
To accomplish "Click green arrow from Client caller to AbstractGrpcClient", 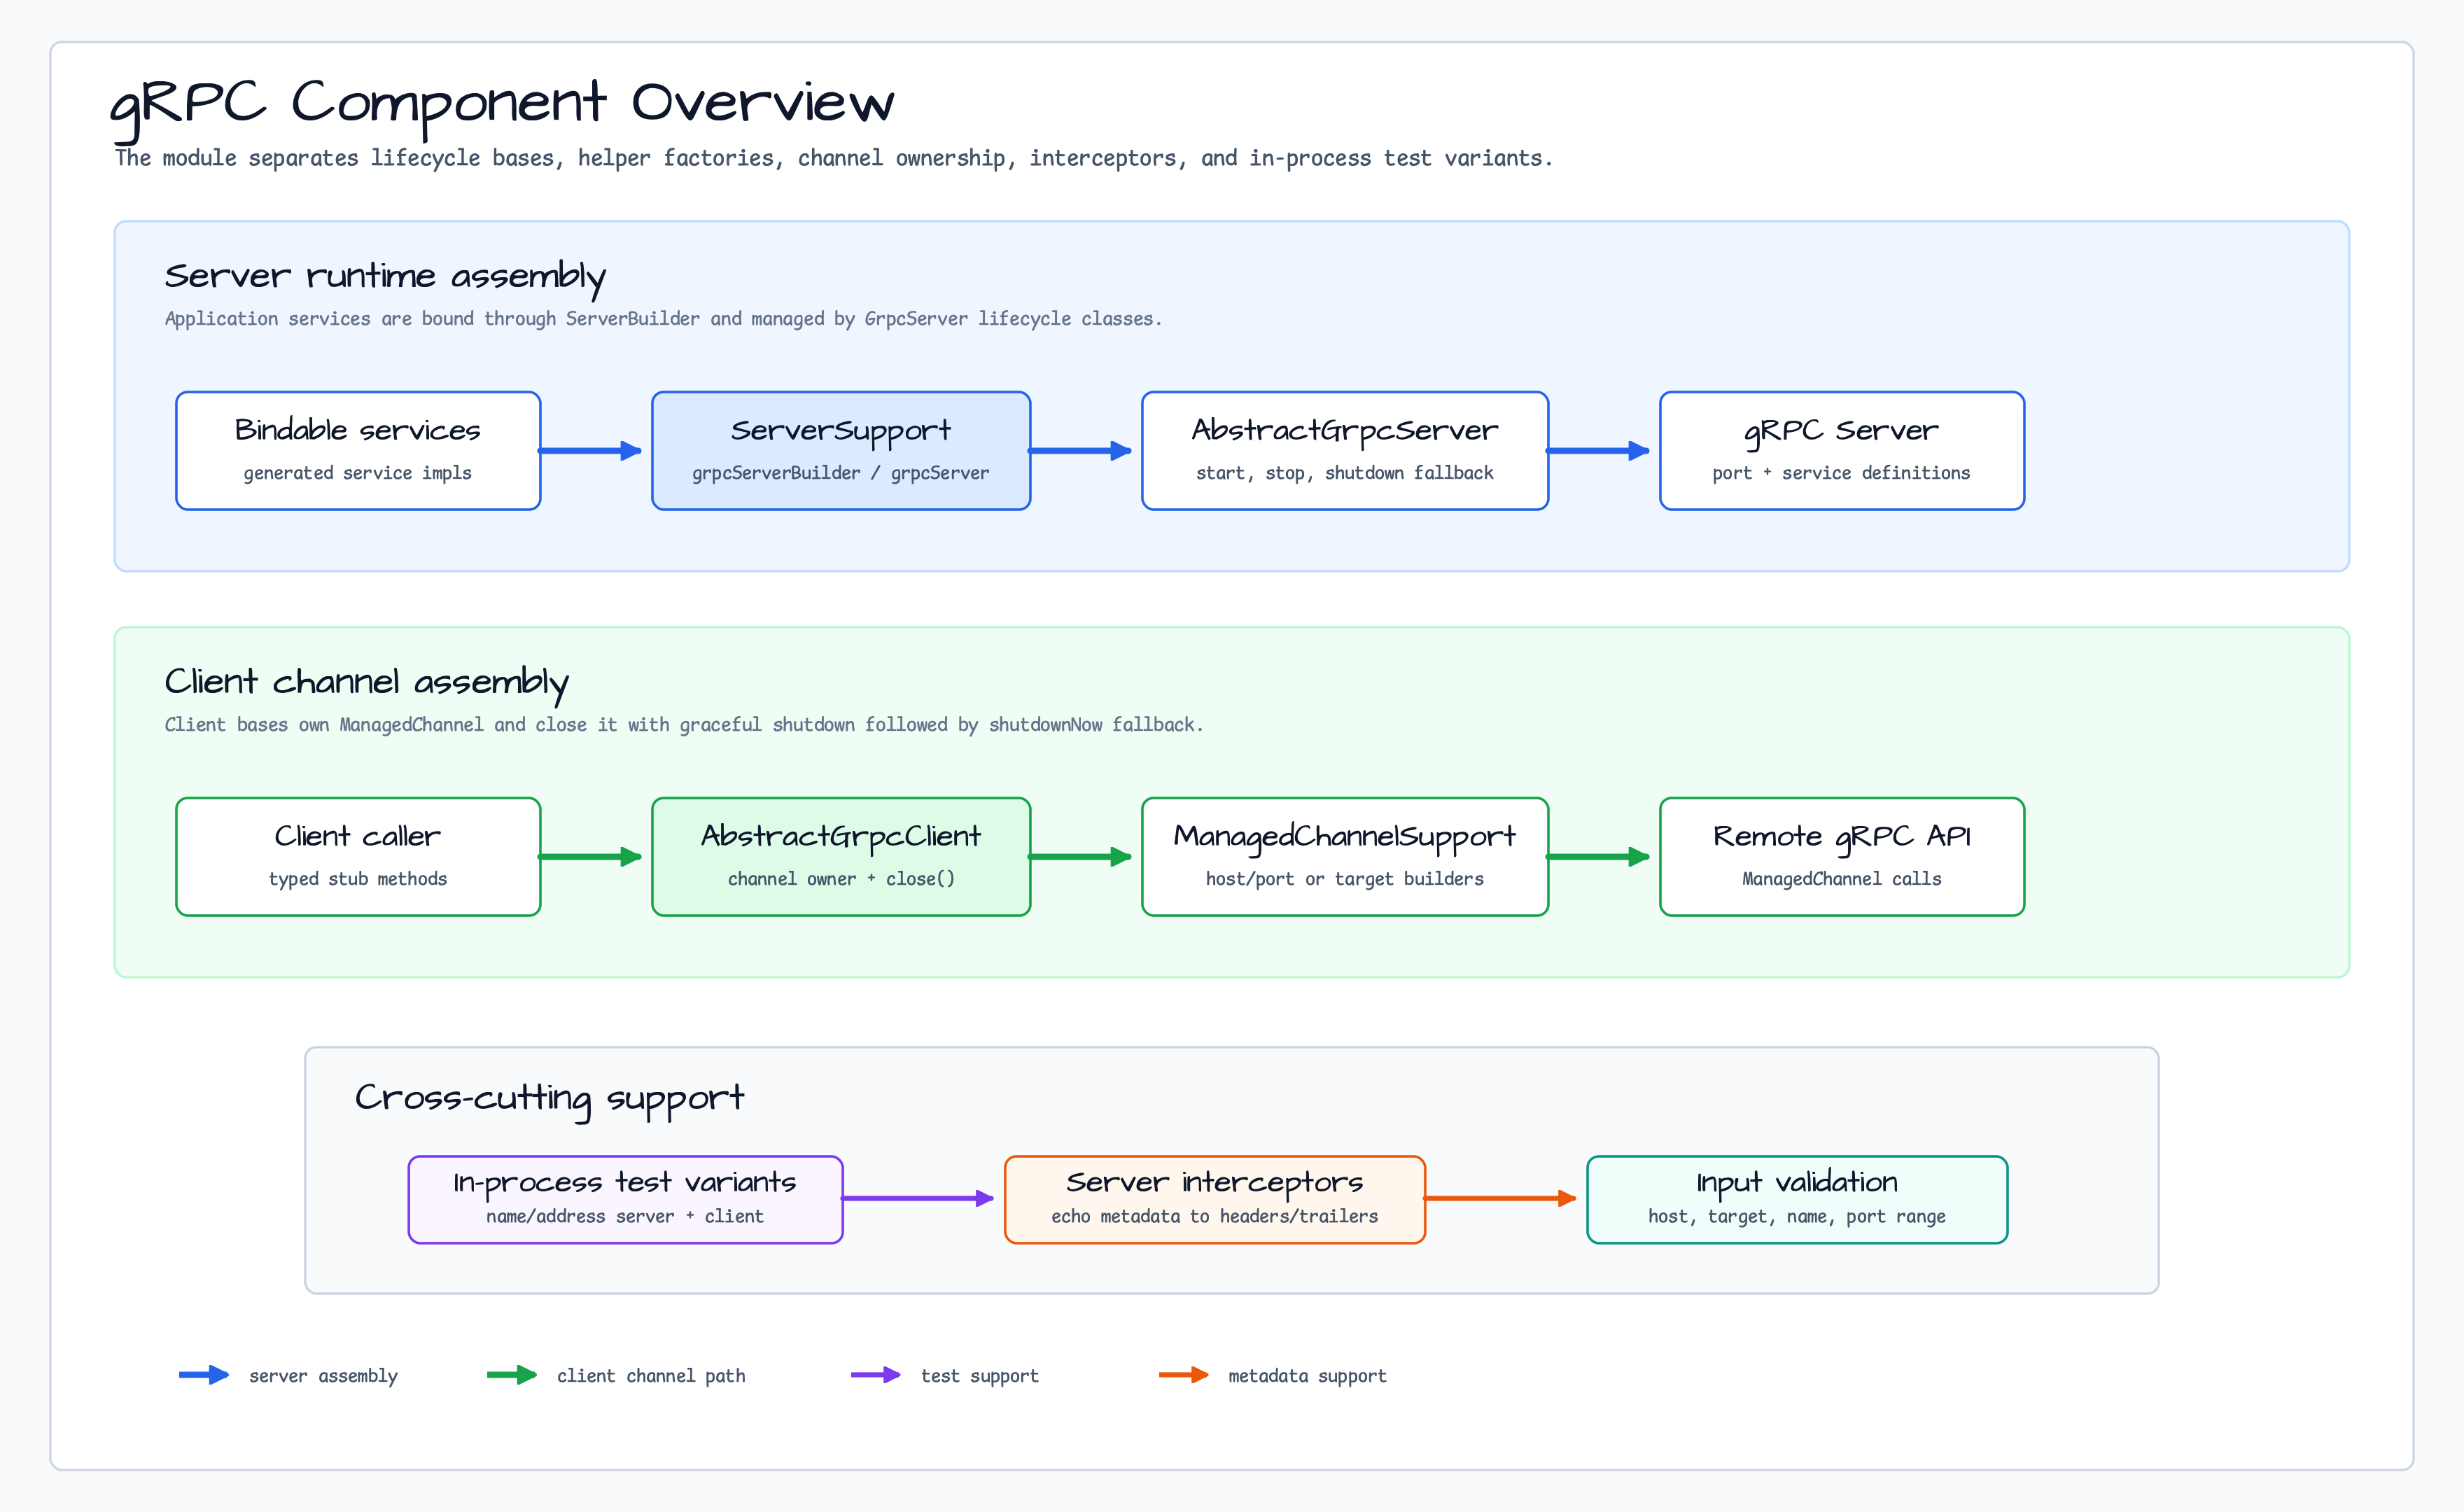I will [x=590, y=857].
